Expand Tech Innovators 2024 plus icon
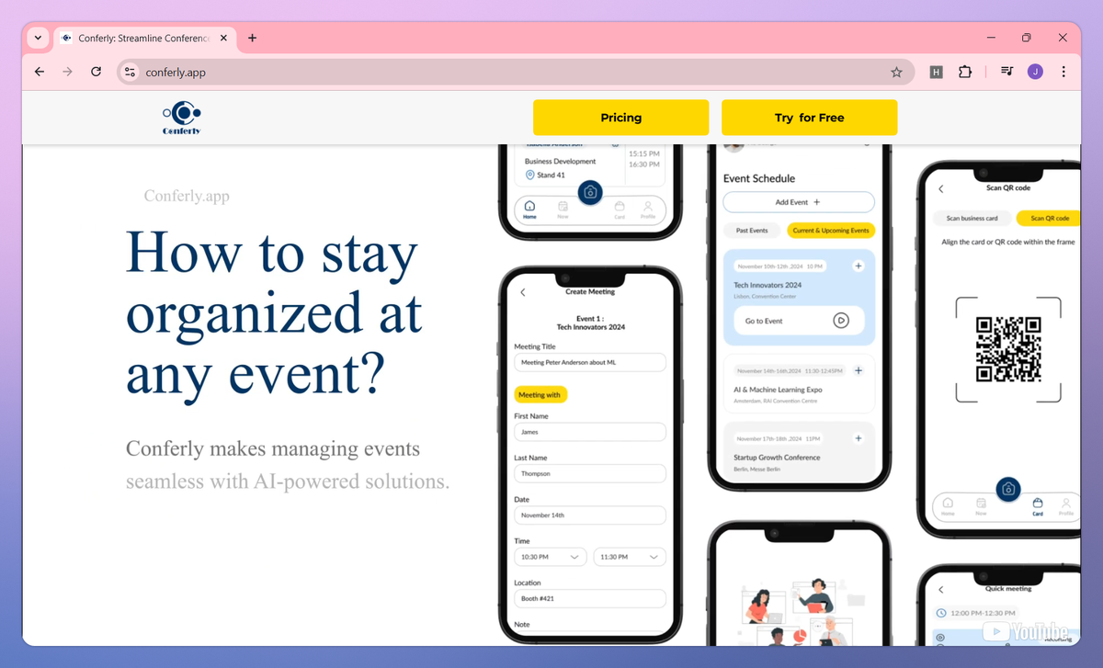This screenshot has width=1103, height=668. pos(859,266)
